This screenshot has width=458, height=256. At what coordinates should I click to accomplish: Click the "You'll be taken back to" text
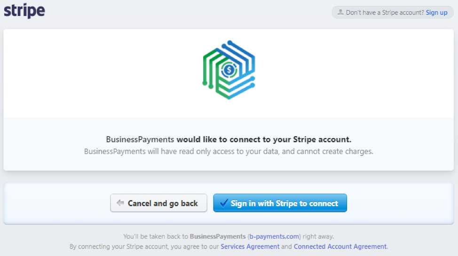pyautogui.click(x=155, y=236)
